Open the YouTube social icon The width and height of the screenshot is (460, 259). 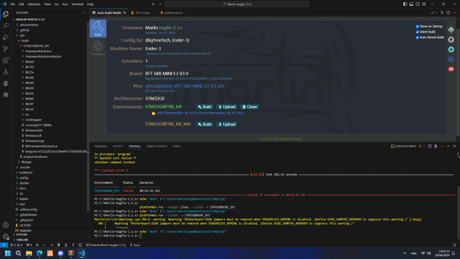pyautogui.click(x=451, y=69)
